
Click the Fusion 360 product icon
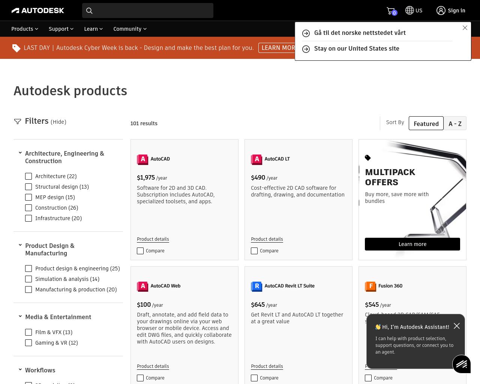pyautogui.click(x=370, y=286)
